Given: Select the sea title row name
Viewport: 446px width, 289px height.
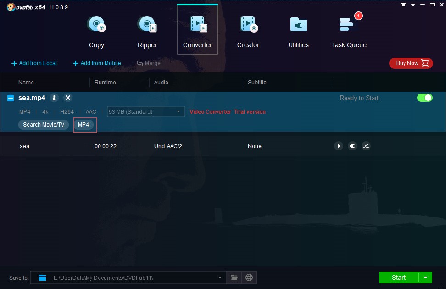Looking at the screenshot, I should [24, 146].
